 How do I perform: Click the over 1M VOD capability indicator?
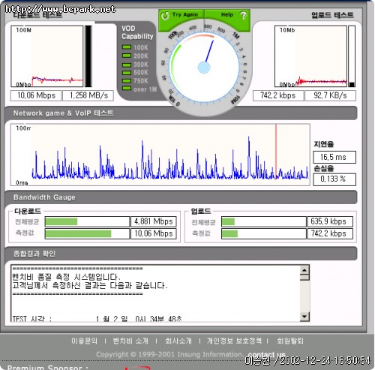pyautogui.click(x=127, y=89)
